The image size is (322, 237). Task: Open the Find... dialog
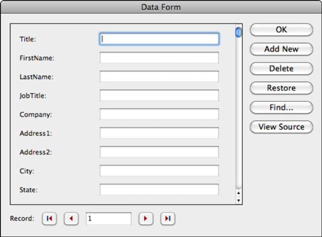(x=281, y=107)
